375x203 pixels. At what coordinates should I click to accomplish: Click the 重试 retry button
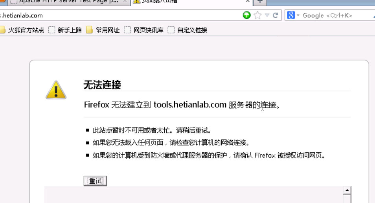click(96, 181)
